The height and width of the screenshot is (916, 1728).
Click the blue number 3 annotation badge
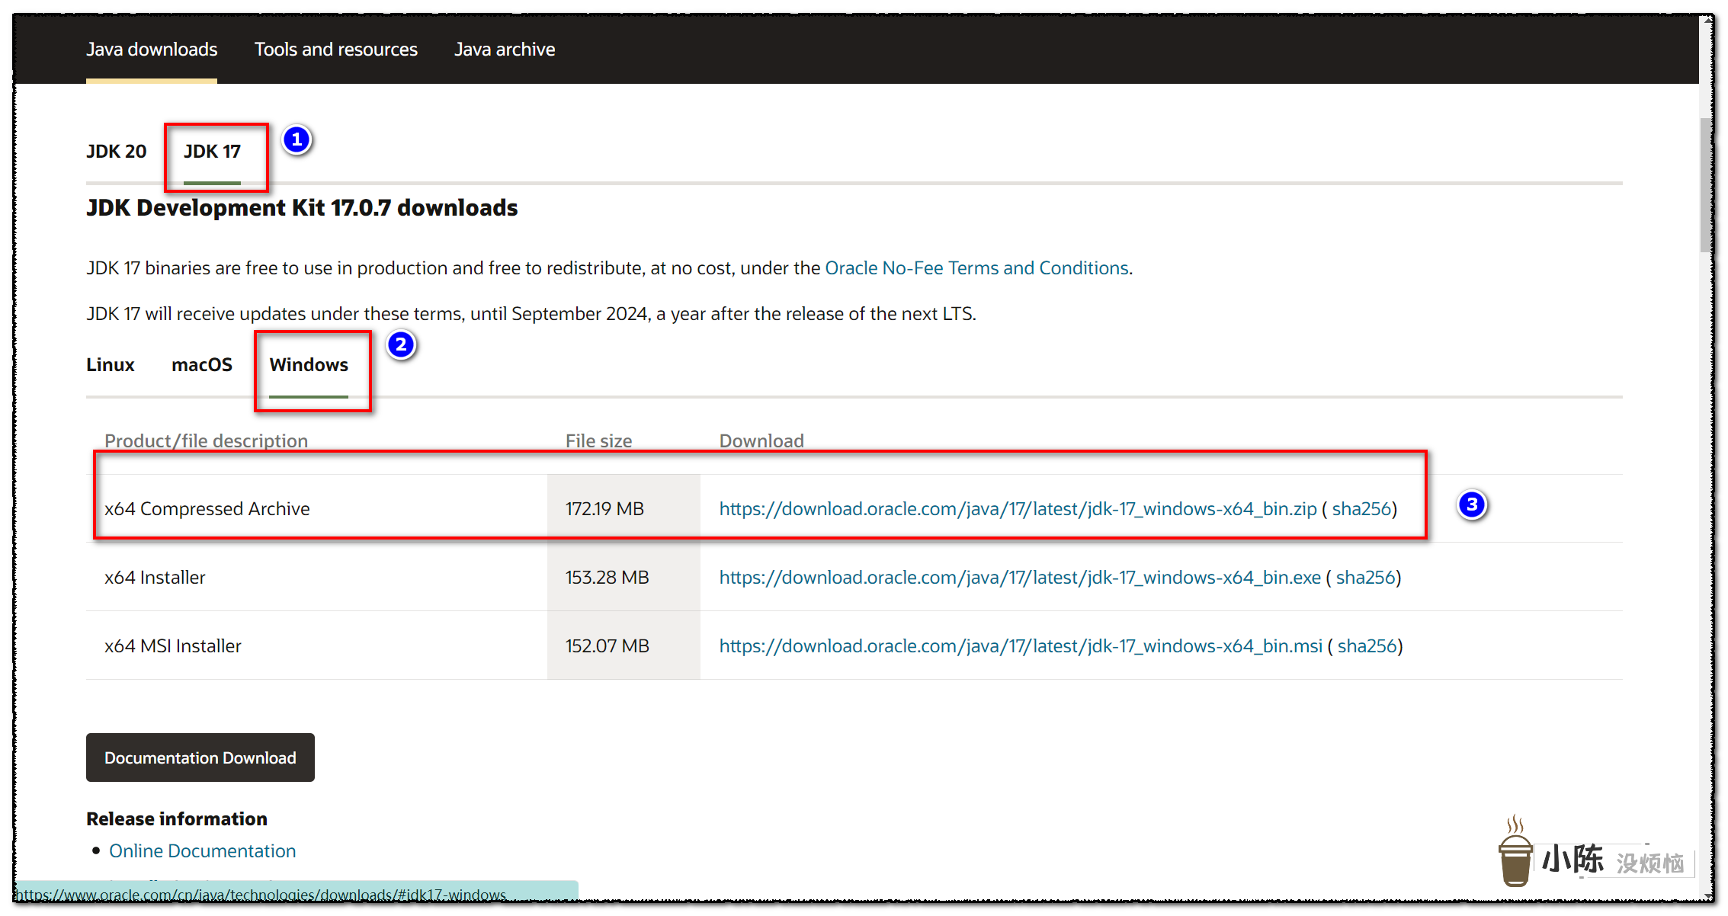point(1472,504)
